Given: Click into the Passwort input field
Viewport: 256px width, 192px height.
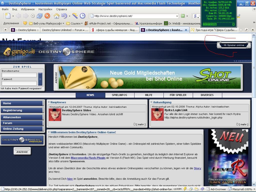Looking at the screenshot, I should [19, 83].
